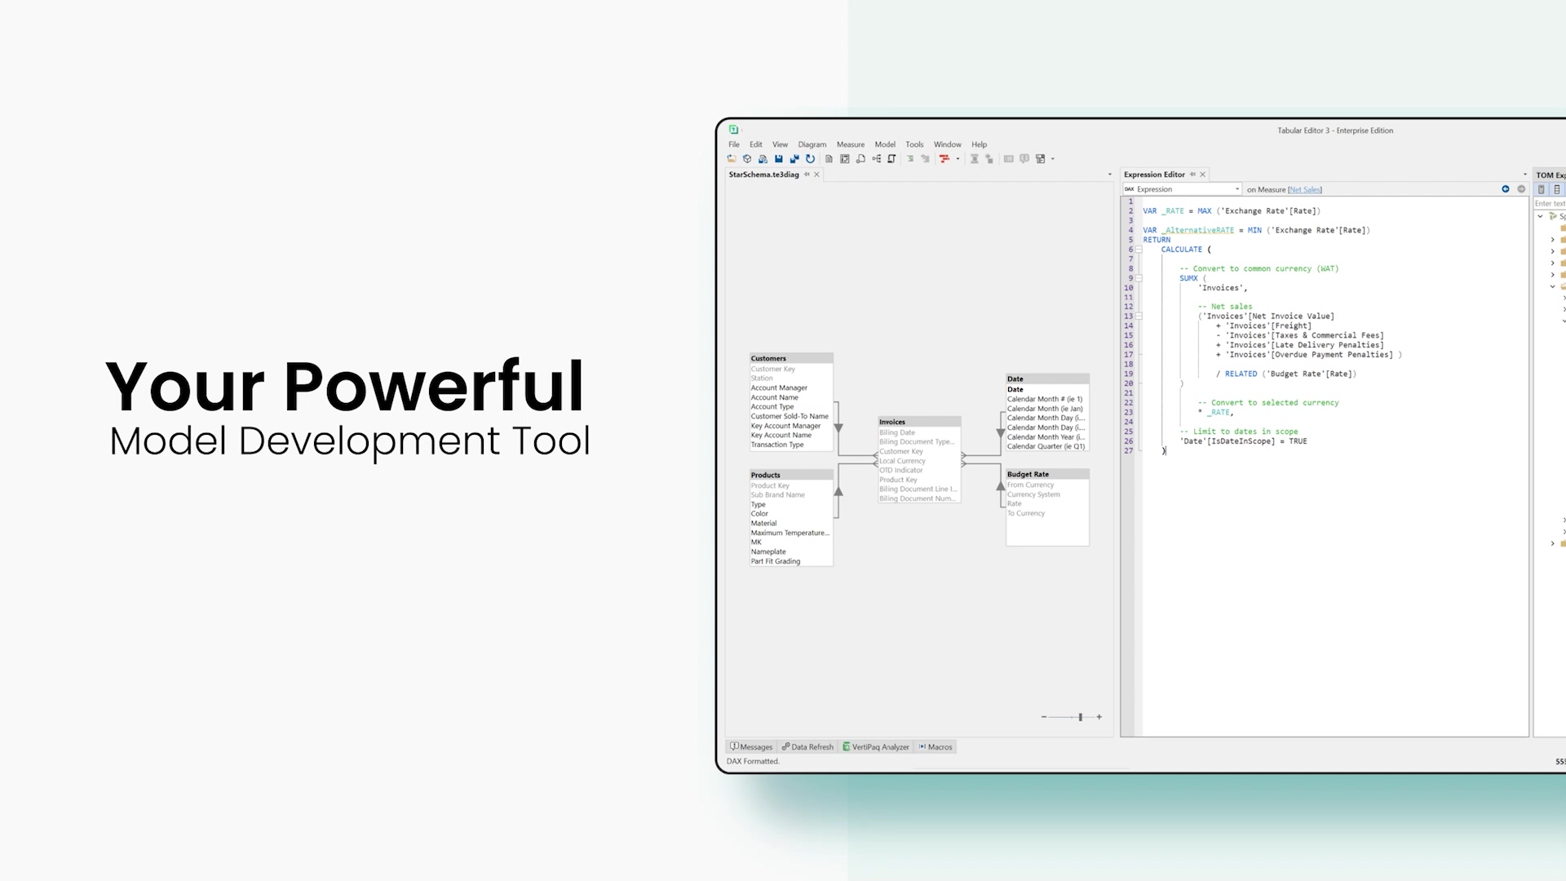This screenshot has width=1566, height=881.
Task: Collapse the top TOM Explorer tree node
Action: [1540, 216]
